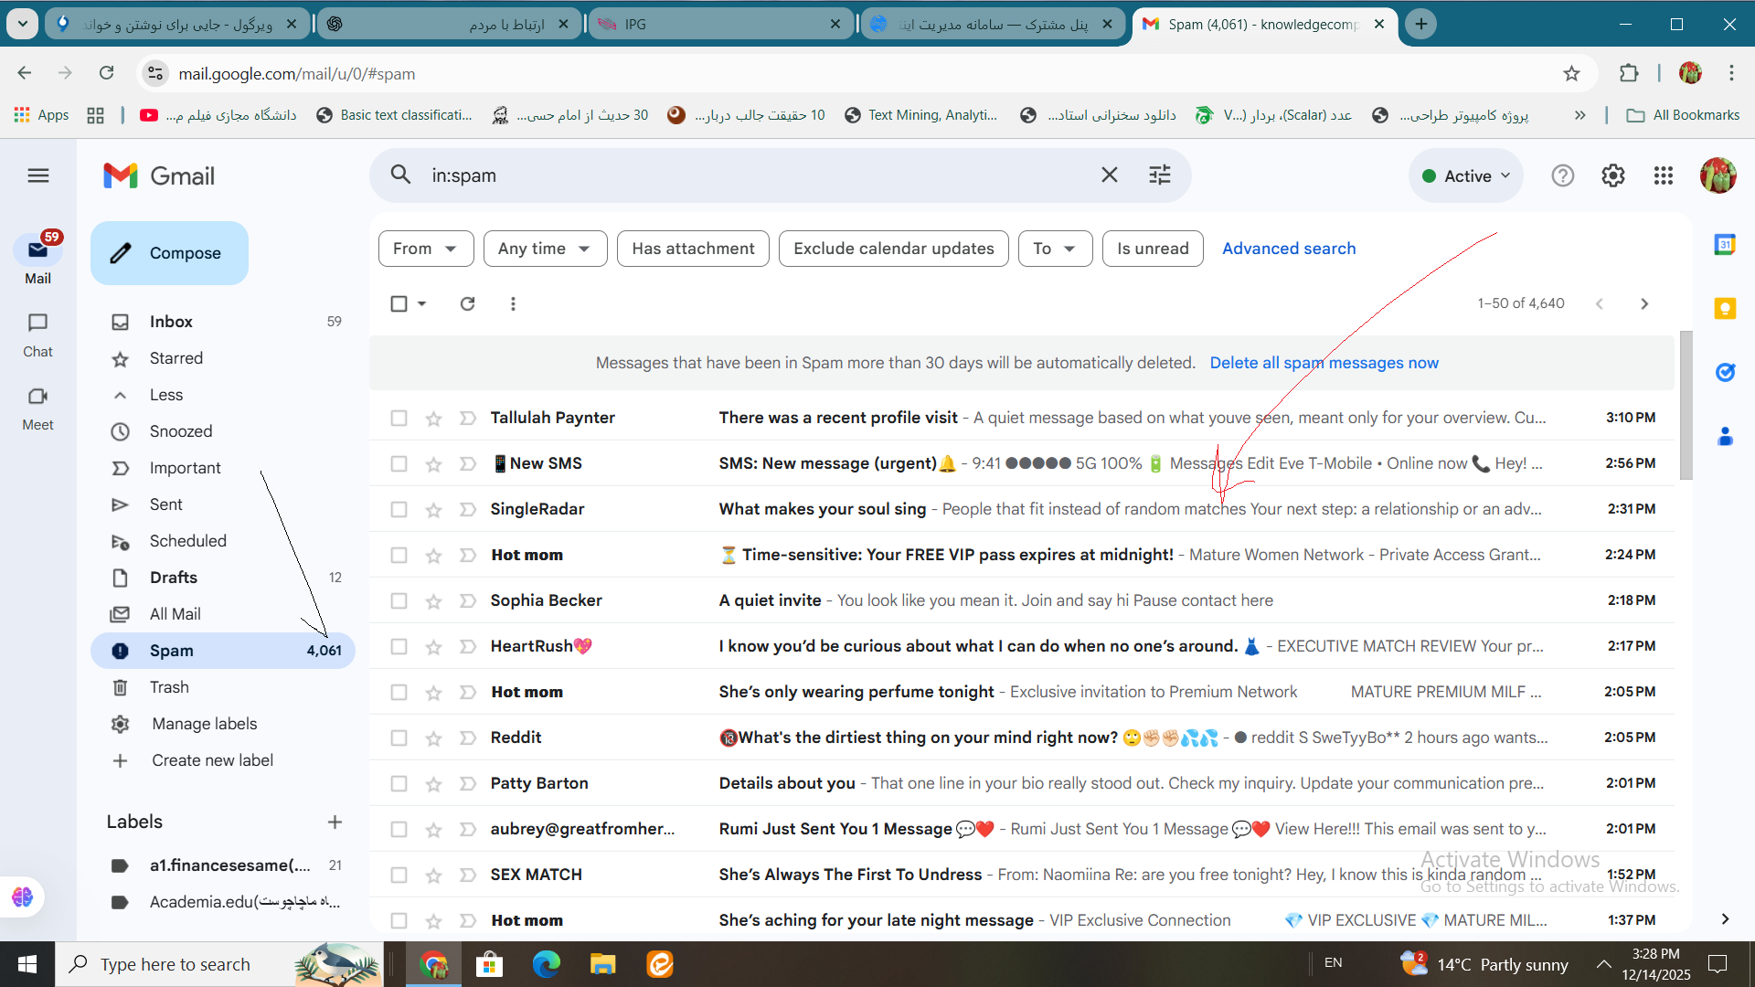
Task: Open Google Keep side panel icon
Action: pos(1724,308)
